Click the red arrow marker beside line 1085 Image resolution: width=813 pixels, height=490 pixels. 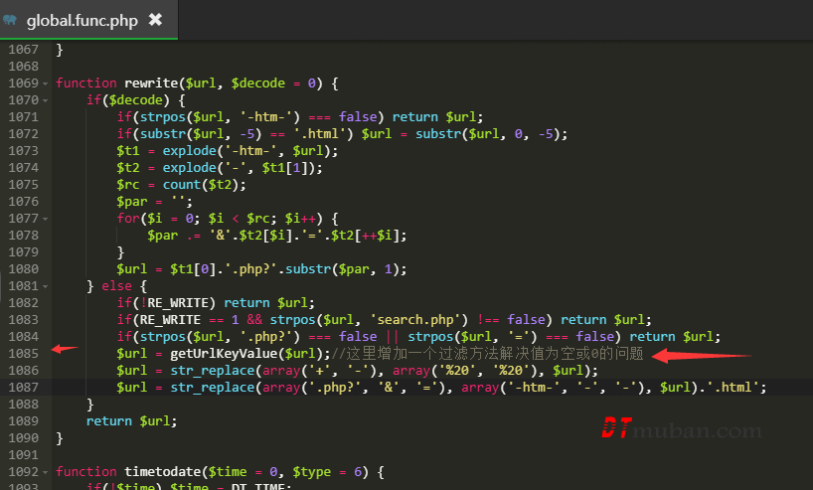[65, 349]
